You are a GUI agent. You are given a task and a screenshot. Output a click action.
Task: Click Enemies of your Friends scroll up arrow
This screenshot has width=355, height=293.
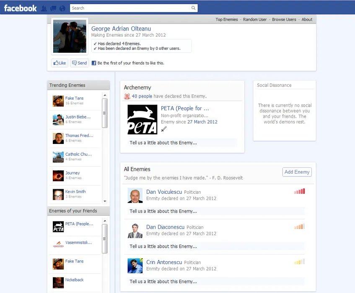point(105,221)
